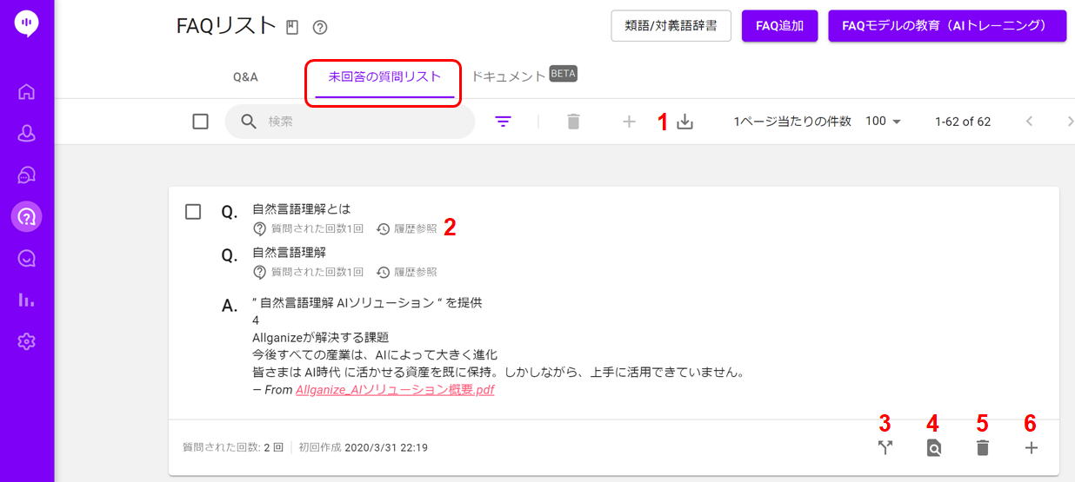Click the document search icon on the card
Image resolution: width=1075 pixels, height=482 pixels.
click(934, 448)
